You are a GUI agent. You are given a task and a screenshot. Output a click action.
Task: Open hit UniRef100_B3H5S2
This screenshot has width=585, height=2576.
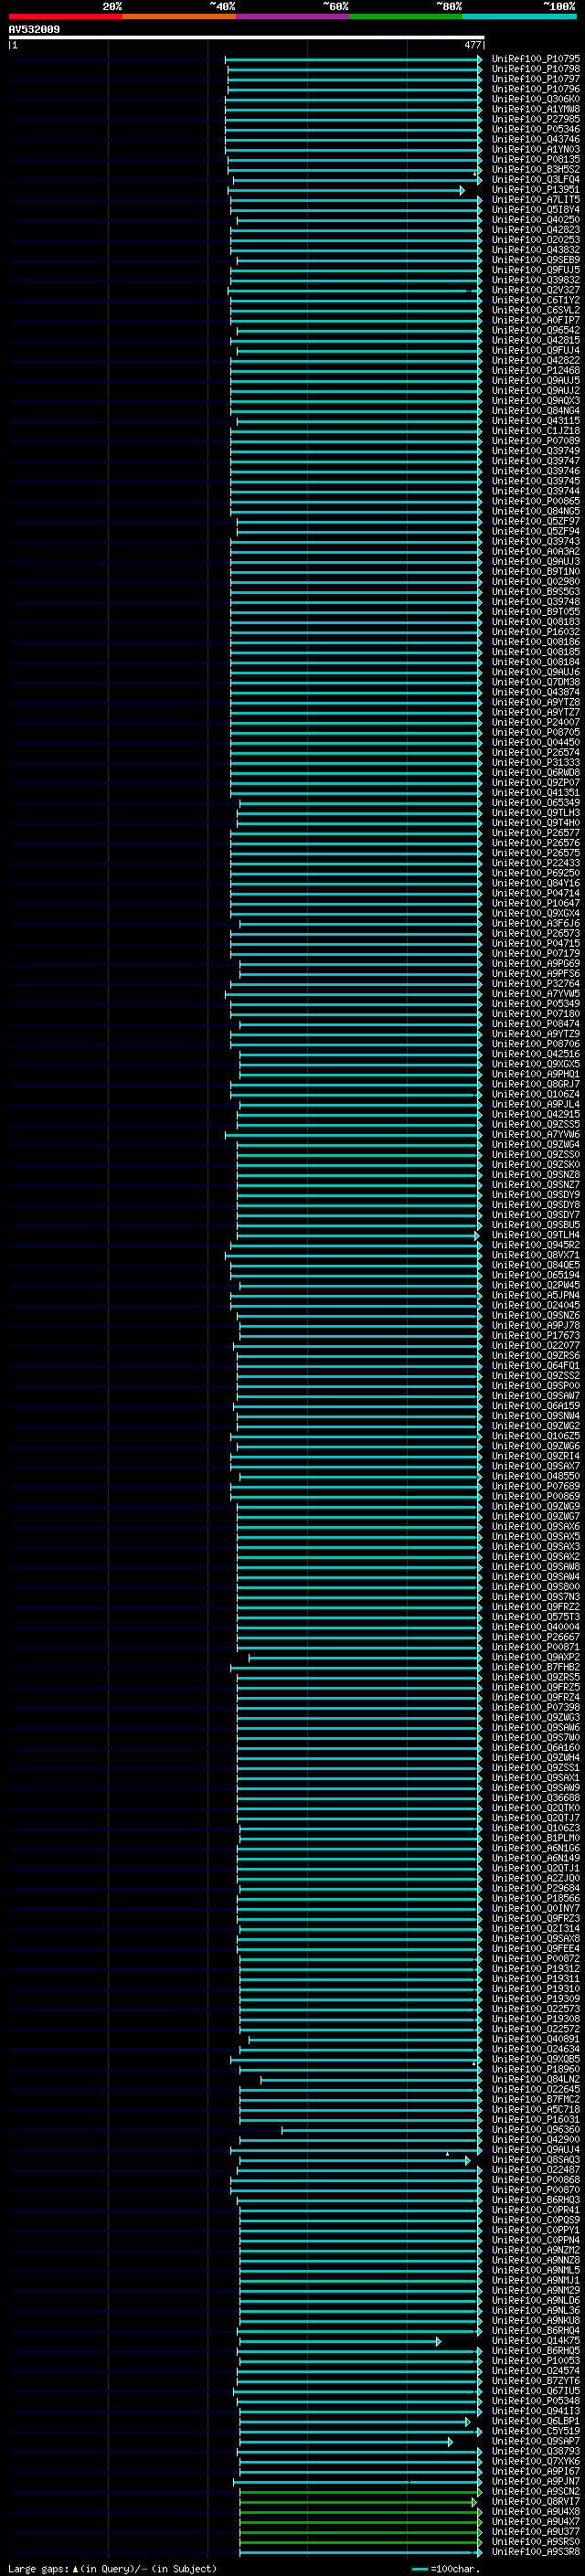[535, 170]
